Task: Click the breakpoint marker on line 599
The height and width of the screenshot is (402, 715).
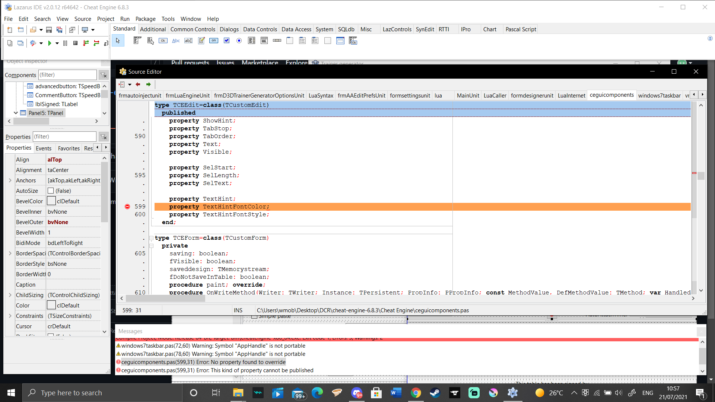Action: click(127, 206)
